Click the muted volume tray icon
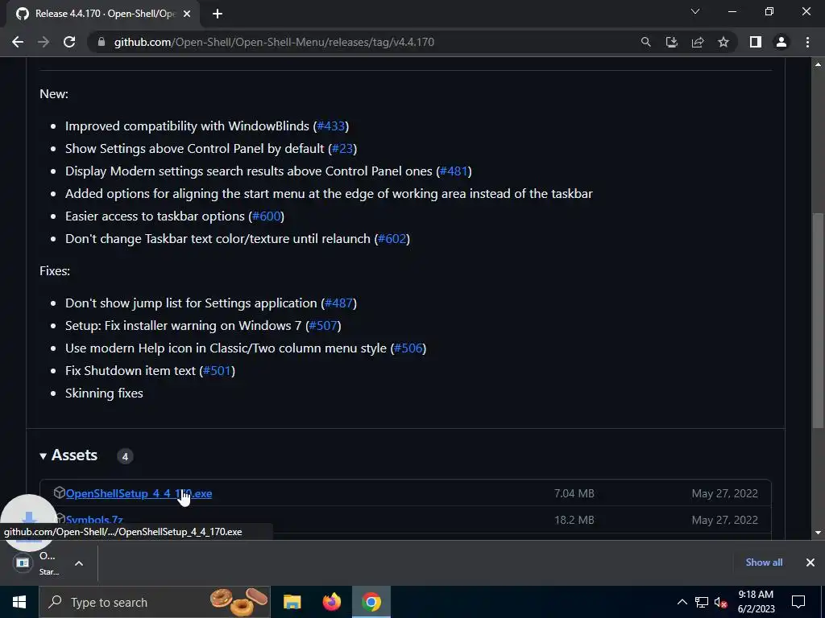825x618 pixels. tap(720, 602)
